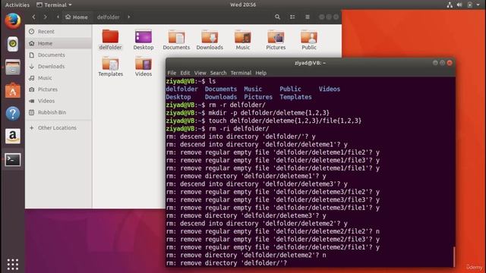
Task: Click the path bar left arrow
Action: 58,17
